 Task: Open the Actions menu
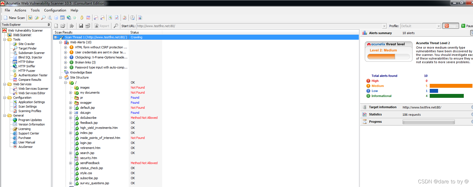pyautogui.click(x=20, y=10)
